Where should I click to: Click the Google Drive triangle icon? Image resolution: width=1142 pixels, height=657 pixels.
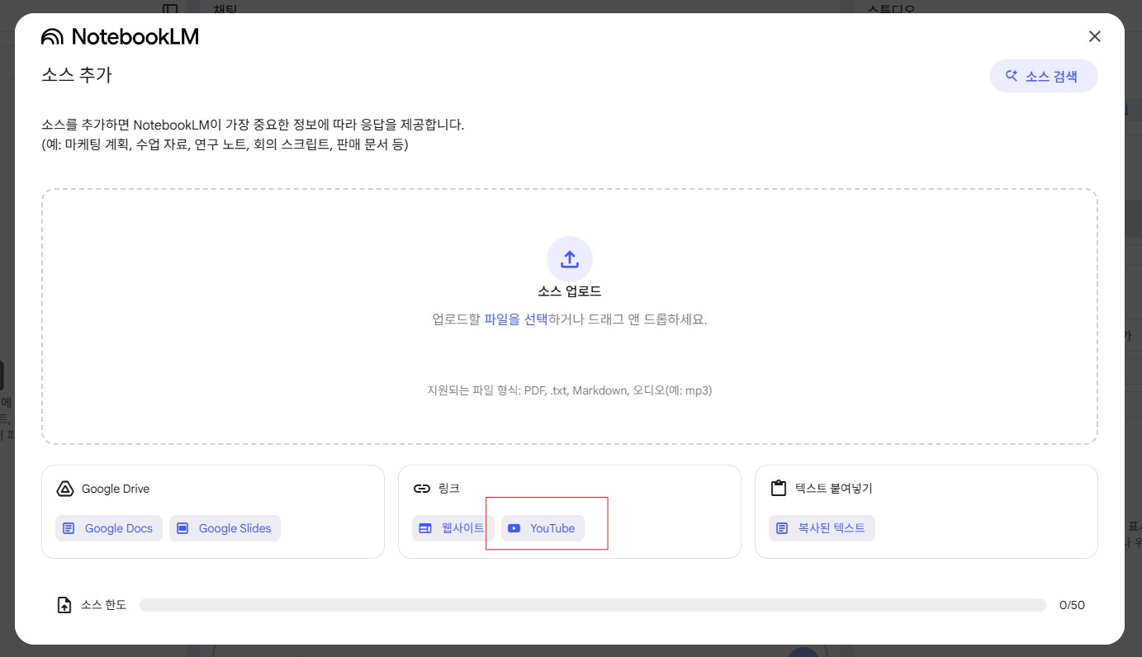[65, 489]
